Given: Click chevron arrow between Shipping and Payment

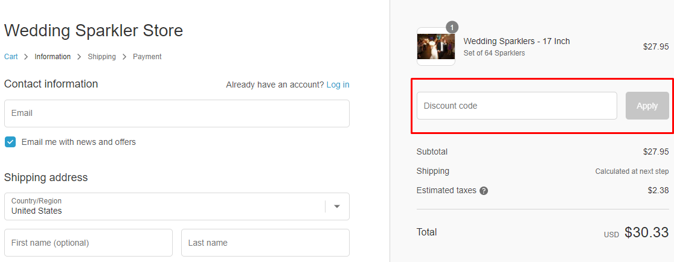Looking at the screenshot, I should (x=124, y=57).
